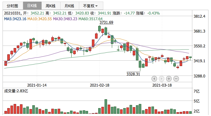Click the 3681.3 price axis value
Image resolution: width=211 pixels, height=116 pixels.
[x=199, y=31]
